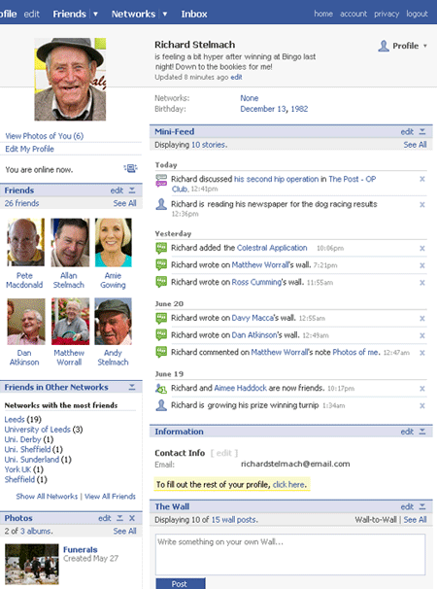The image size is (437, 589).
Task: Click the wall icon beside Ross Cumming wall story
Action: [x=161, y=282]
